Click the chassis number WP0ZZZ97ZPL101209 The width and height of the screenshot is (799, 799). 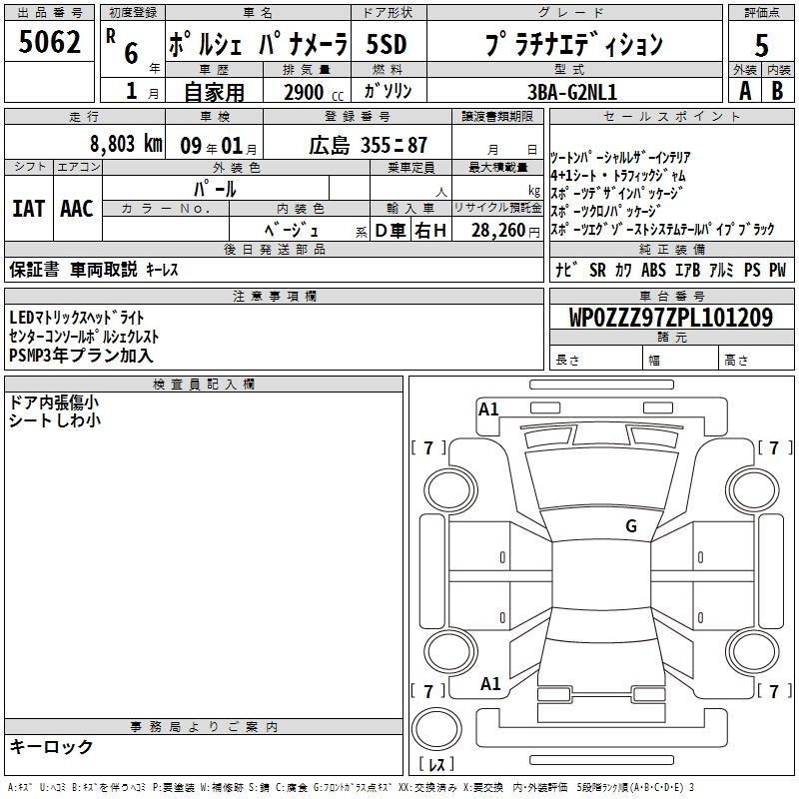coord(669,318)
